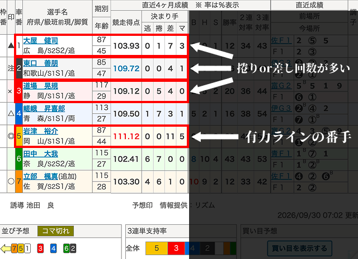
Task: Open 佐F1 venue link in 立部 楓真's row
Action: point(281,177)
